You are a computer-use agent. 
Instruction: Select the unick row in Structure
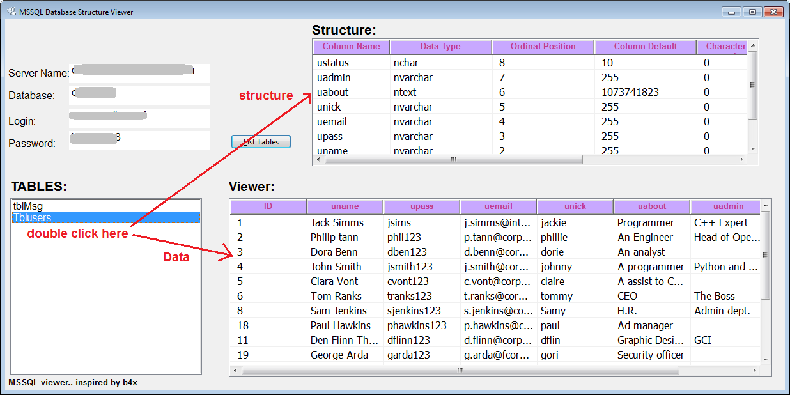[x=531, y=107]
